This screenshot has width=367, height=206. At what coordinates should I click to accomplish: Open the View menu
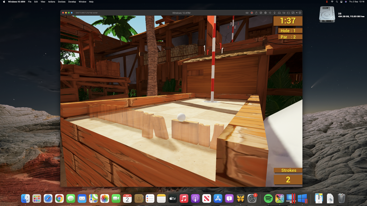point(43,2)
